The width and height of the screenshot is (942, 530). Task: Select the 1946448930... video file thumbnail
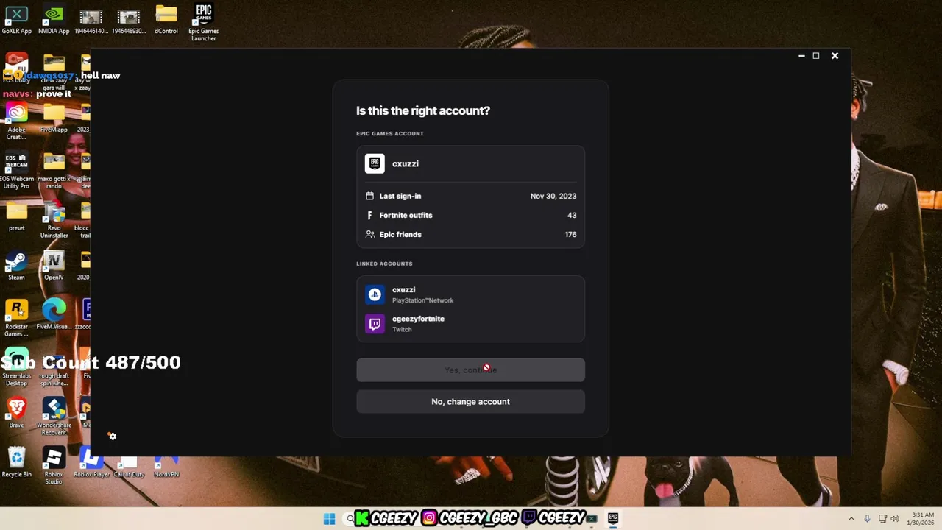coord(129,20)
